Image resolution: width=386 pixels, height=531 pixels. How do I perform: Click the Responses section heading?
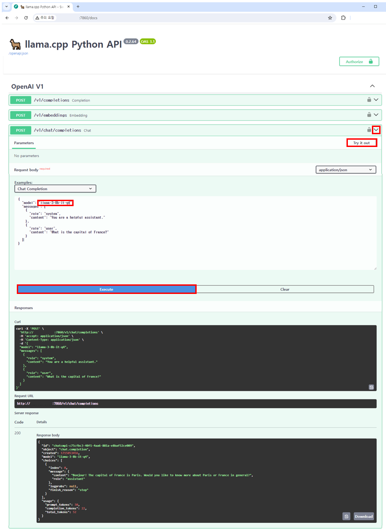[x=24, y=308]
